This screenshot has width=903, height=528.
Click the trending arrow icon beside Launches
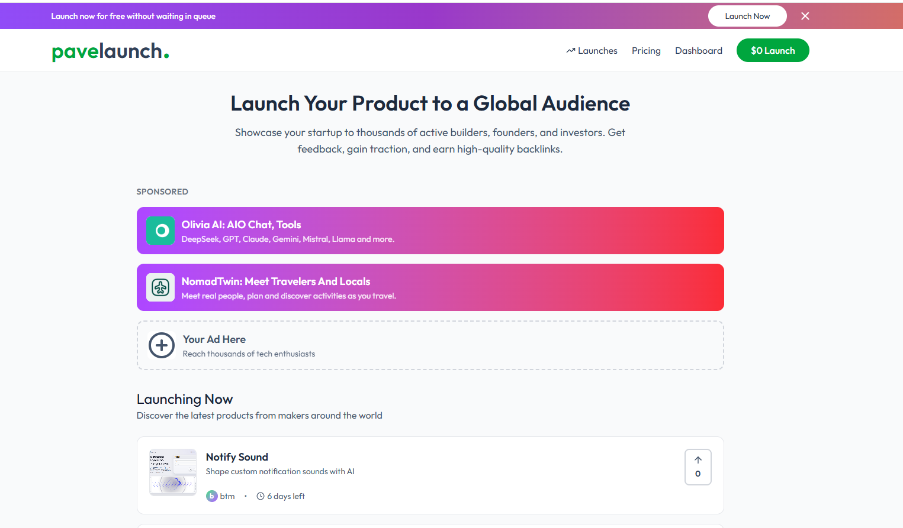[571, 51]
